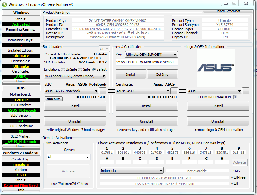
Task: Select the Safe emulation radio button
Action: 80,69
